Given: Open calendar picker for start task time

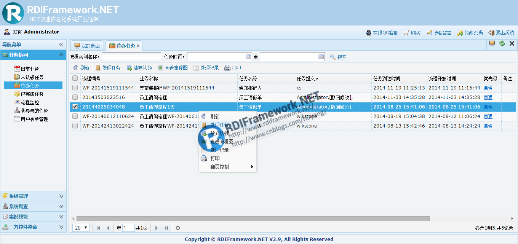Looking at the screenshot, I should point(249,57).
